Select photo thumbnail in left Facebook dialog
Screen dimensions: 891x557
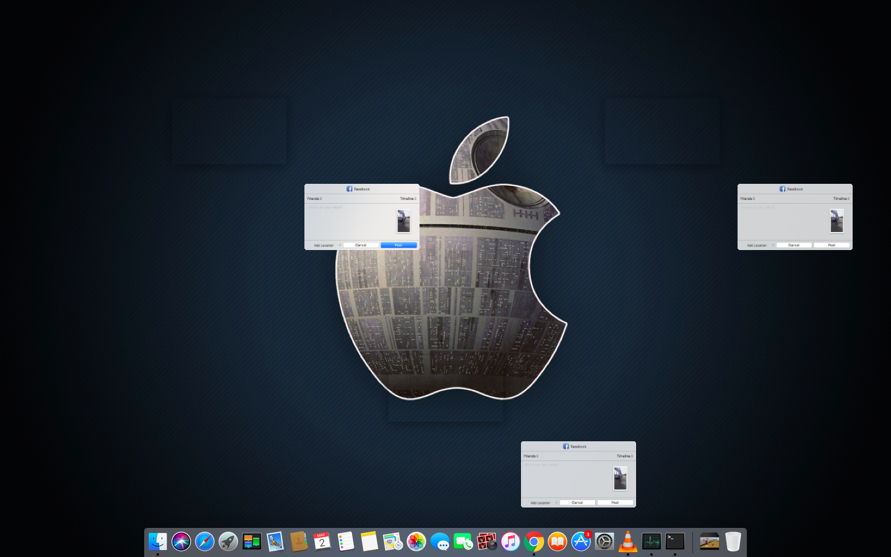[403, 221]
